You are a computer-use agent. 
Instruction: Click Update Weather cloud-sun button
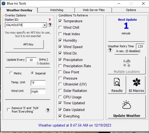(x=127, y=107)
